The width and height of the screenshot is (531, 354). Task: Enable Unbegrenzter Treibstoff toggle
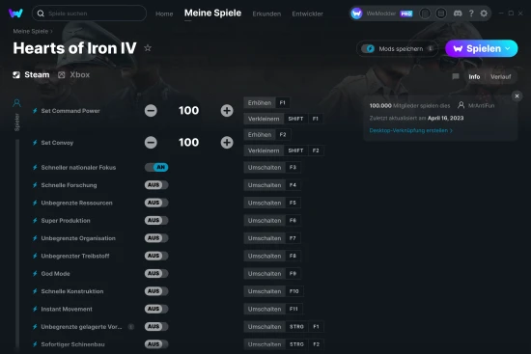156,256
